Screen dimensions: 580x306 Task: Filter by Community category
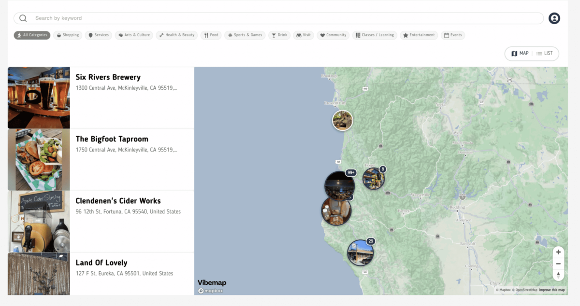pyautogui.click(x=333, y=35)
